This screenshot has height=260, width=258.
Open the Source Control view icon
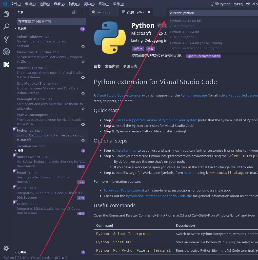(6, 39)
